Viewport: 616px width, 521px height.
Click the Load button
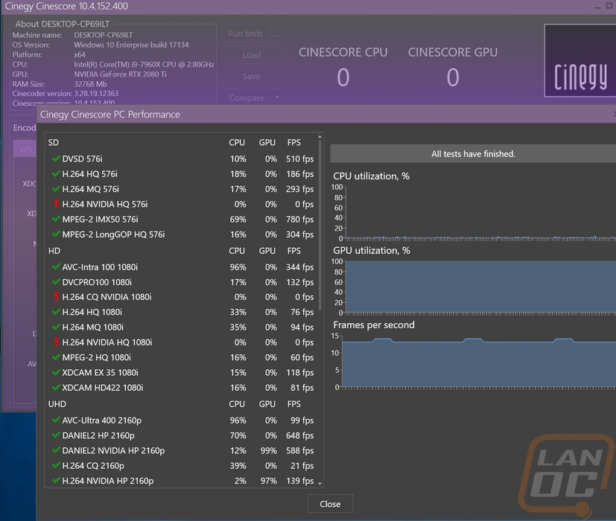coord(252,55)
